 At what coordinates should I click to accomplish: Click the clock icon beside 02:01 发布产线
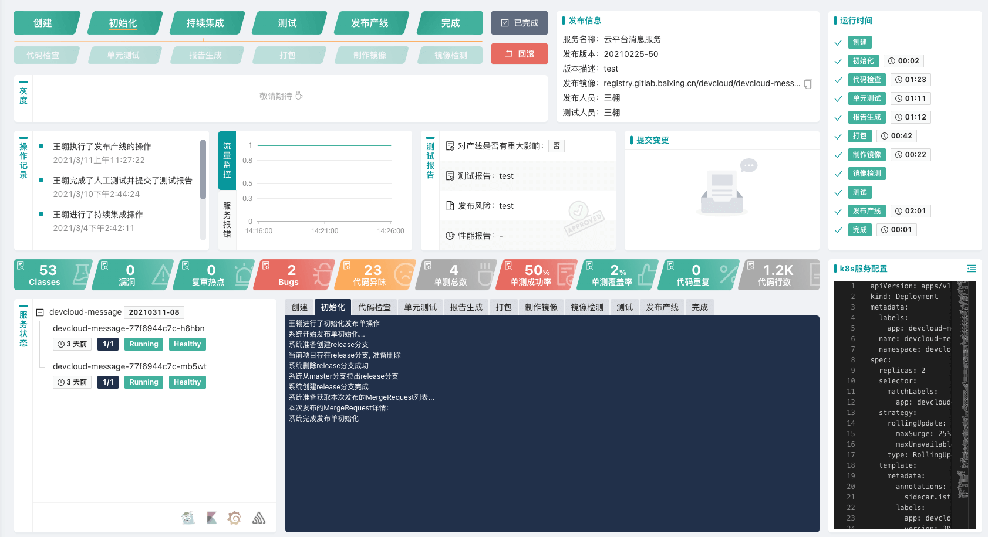(x=898, y=211)
